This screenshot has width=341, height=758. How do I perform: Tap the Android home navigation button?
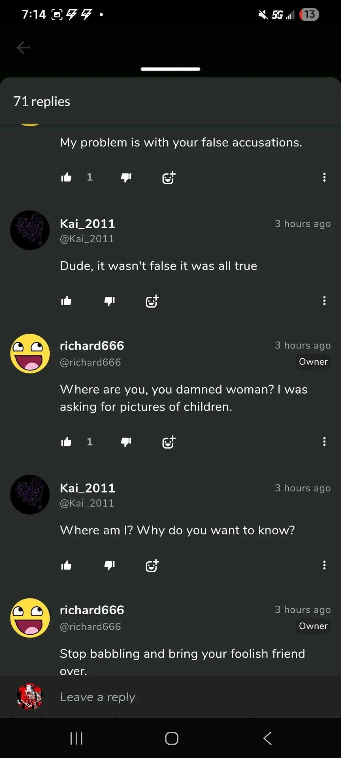pos(171,739)
